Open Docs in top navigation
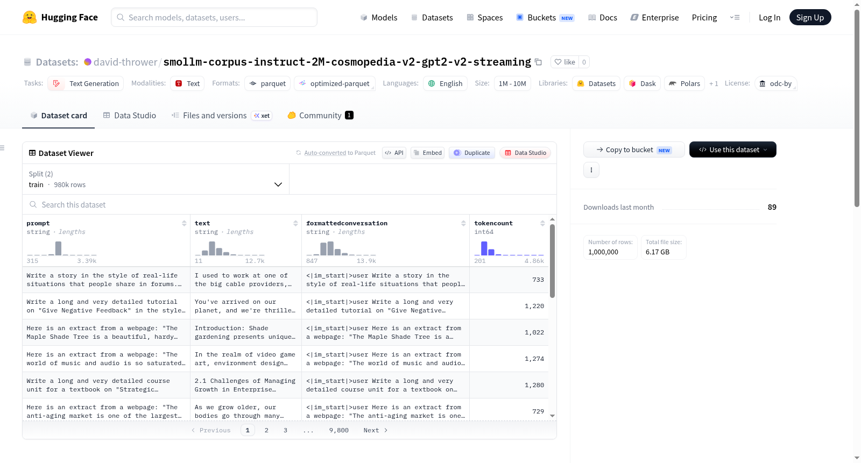This screenshot has width=861, height=463. 603,17
